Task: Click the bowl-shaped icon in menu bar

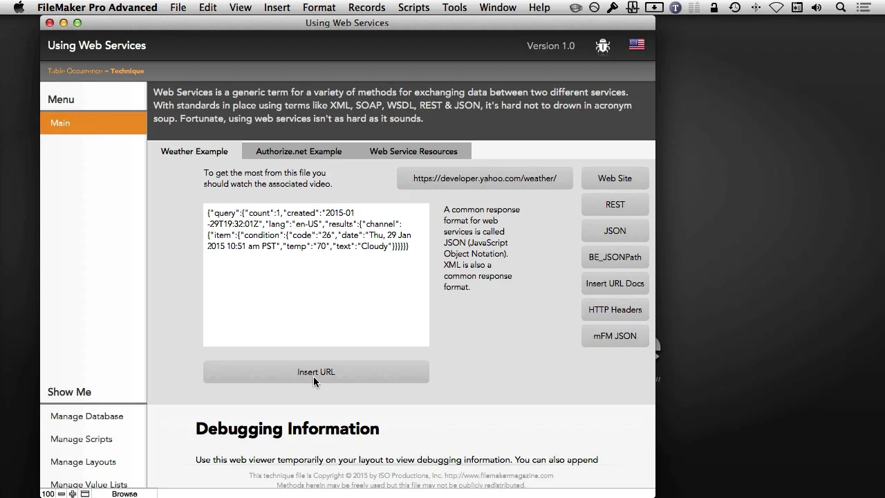Action: [x=576, y=8]
